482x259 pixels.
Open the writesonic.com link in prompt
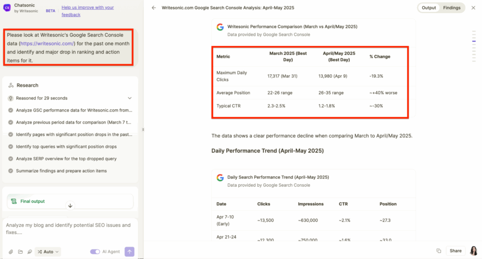point(48,44)
